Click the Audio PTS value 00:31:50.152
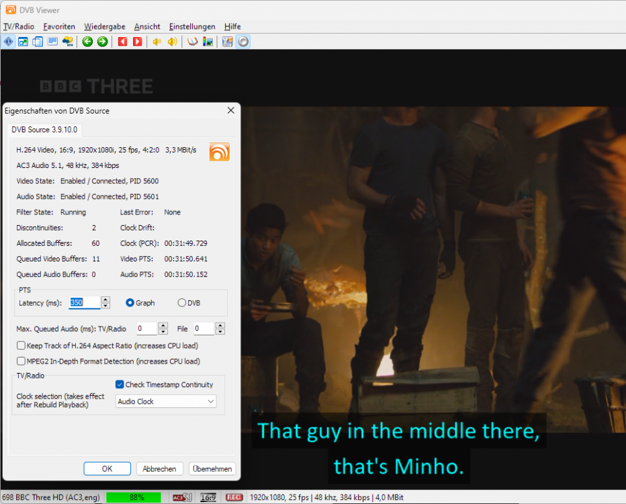The height and width of the screenshot is (504, 626). 185,274
